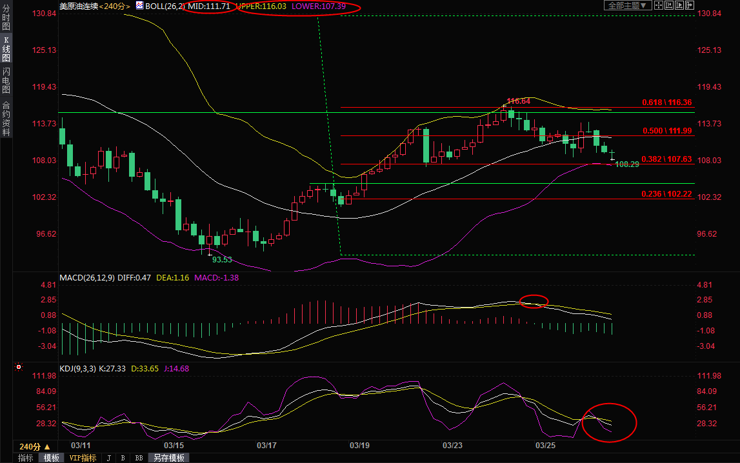This screenshot has height=463, width=740.
Task: Open the VIP指标 tab
Action: point(83,458)
